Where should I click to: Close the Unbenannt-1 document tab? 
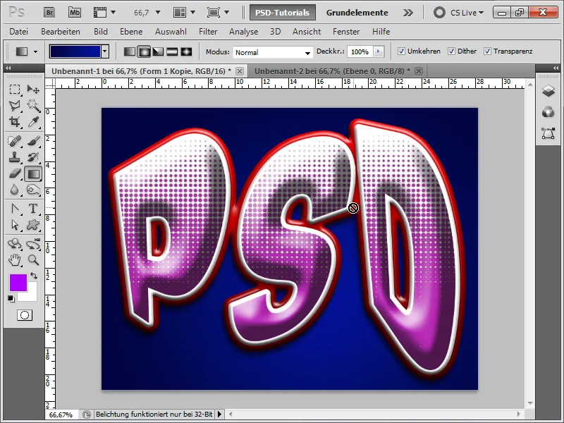click(240, 71)
